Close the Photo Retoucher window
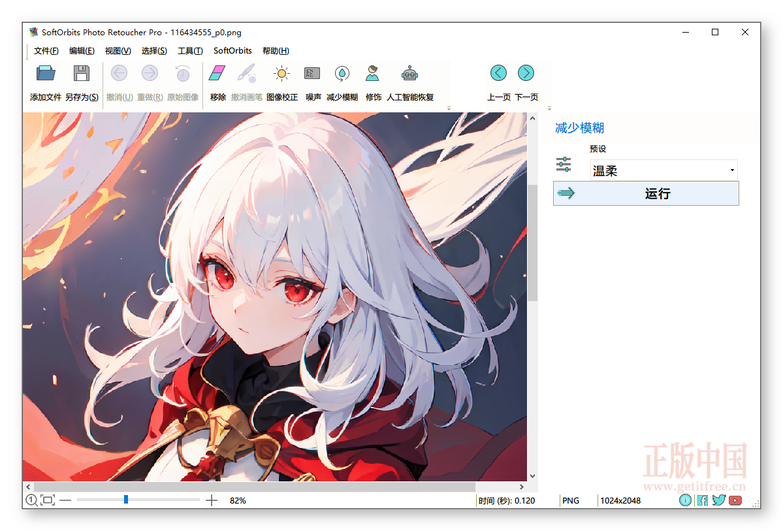The height and width of the screenshot is (531, 783). tap(745, 32)
